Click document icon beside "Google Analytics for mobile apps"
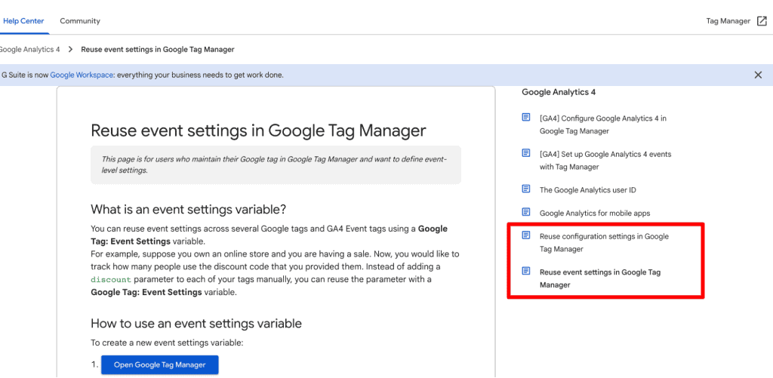The height and width of the screenshot is (378, 773). coord(526,212)
